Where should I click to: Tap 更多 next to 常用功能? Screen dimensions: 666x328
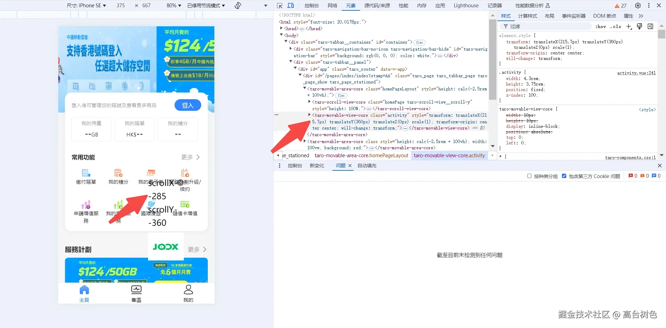click(x=190, y=157)
